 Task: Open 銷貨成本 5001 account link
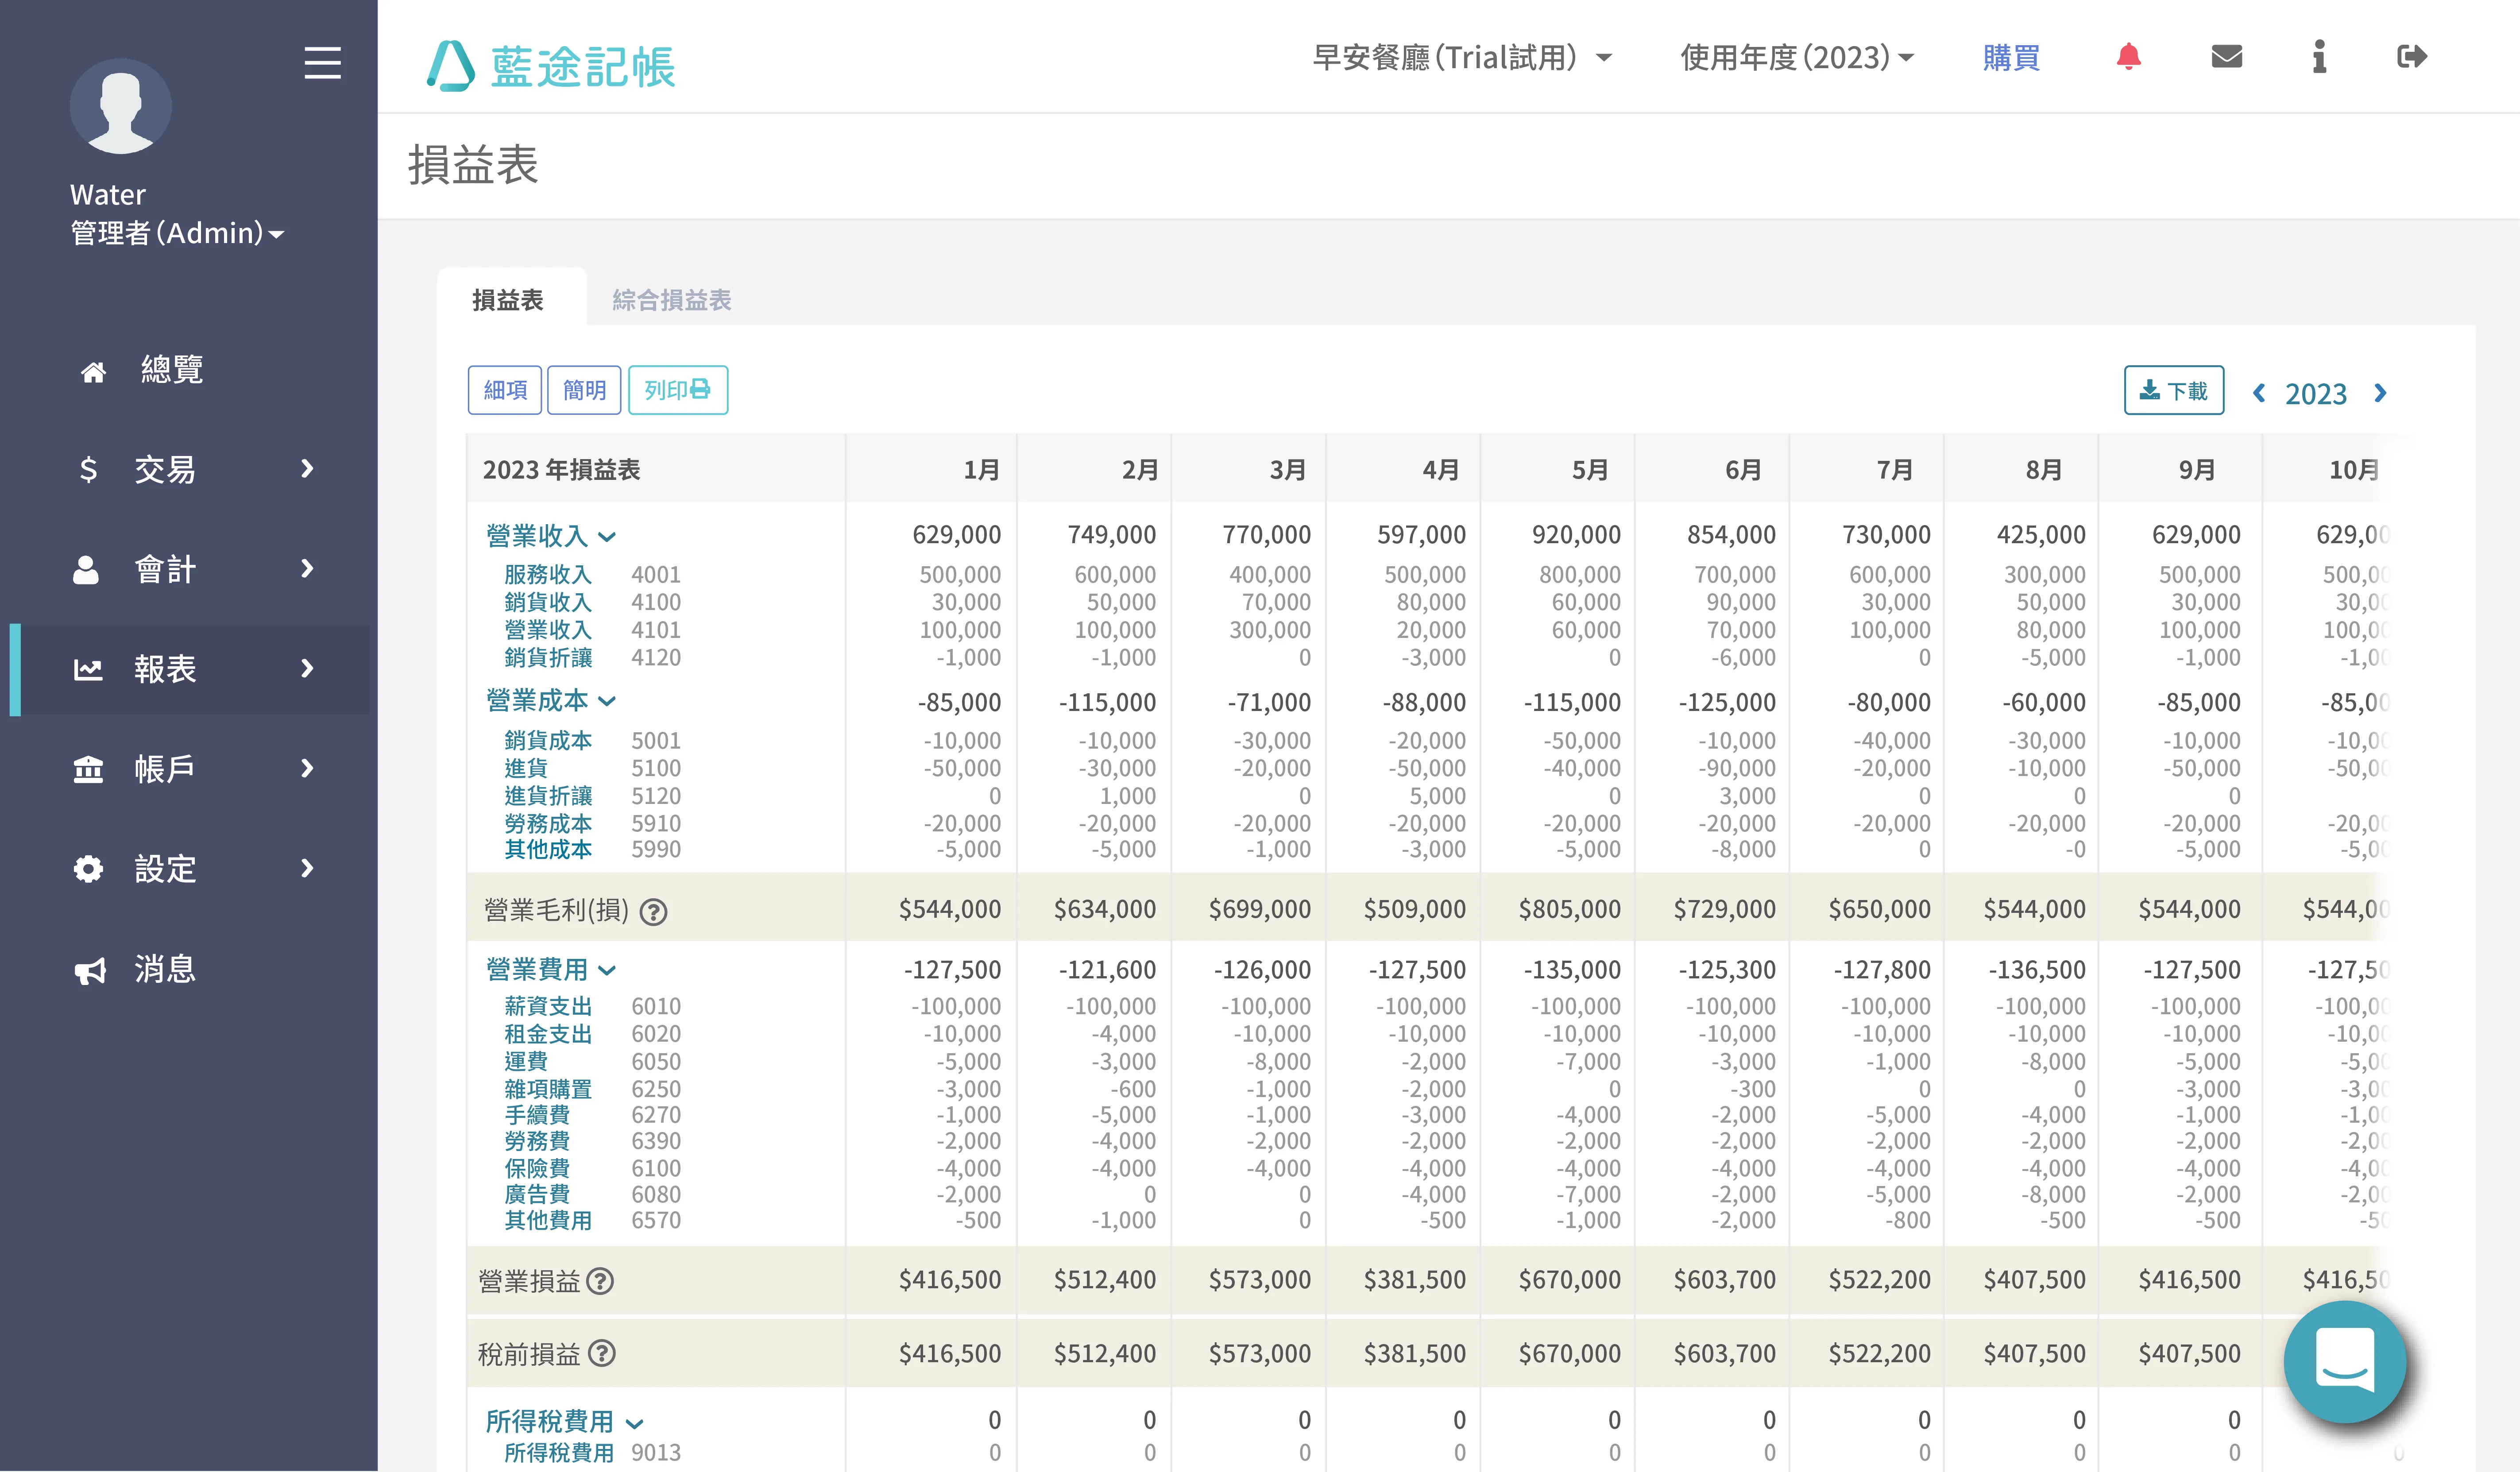tap(548, 741)
